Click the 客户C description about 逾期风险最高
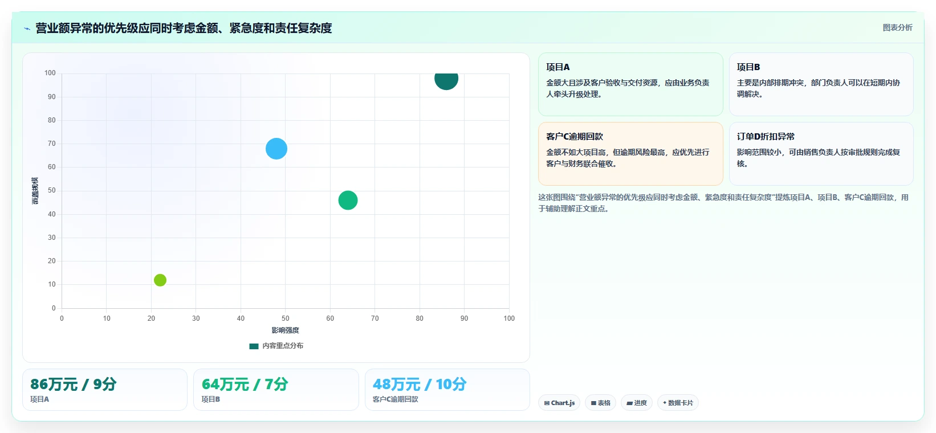The image size is (936, 433). pyautogui.click(x=628, y=158)
